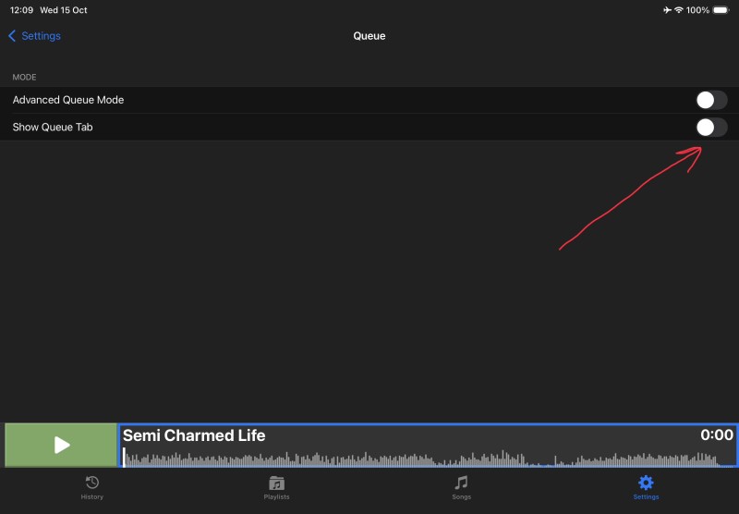Select the Show Queue Tab row label
The height and width of the screenshot is (514, 739).
coord(53,128)
